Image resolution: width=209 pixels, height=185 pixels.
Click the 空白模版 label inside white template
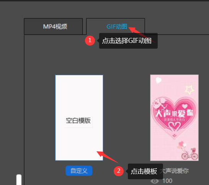pyautogui.click(x=78, y=121)
